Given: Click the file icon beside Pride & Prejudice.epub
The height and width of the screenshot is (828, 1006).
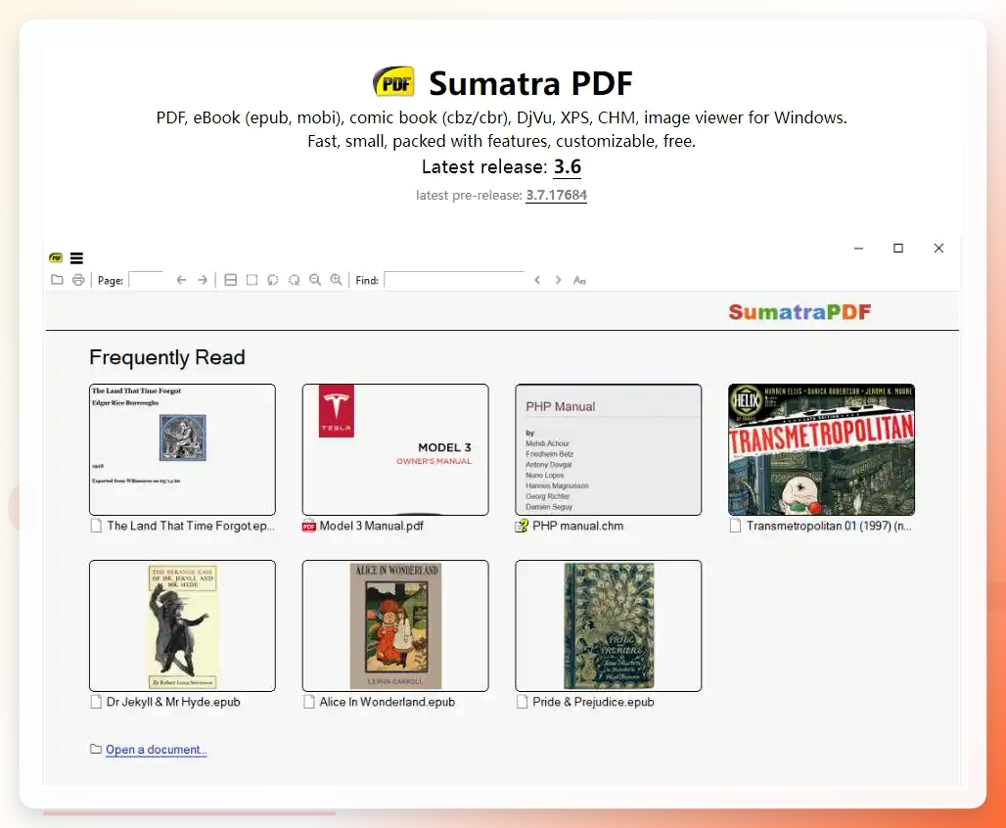Looking at the screenshot, I should pos(523,702).
